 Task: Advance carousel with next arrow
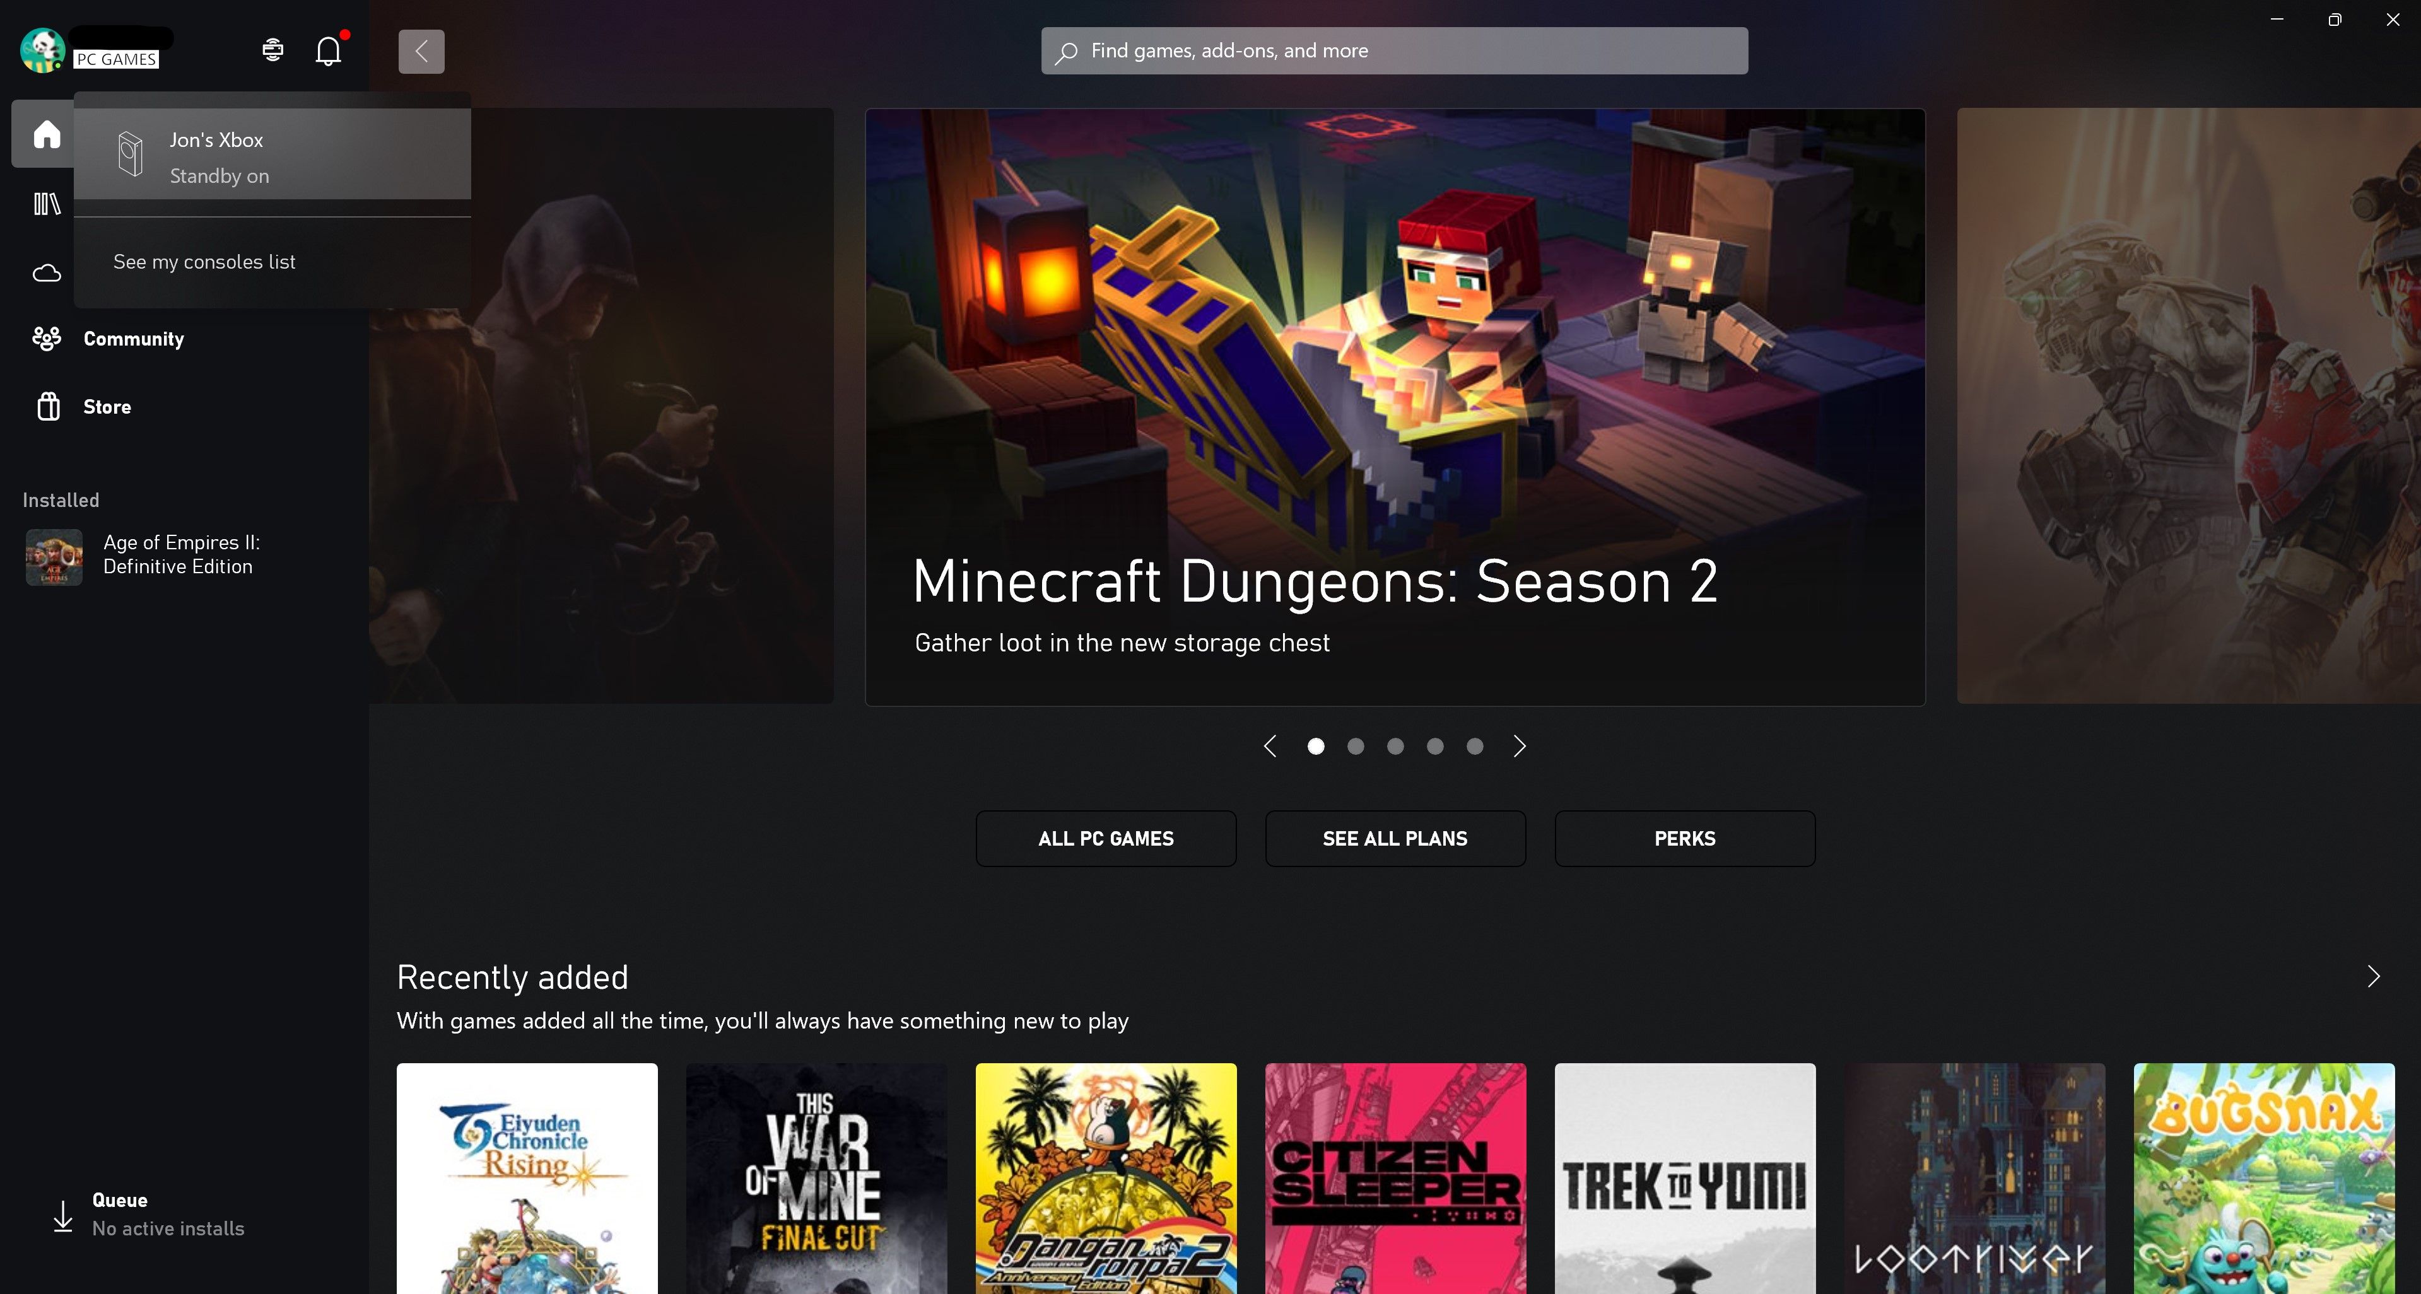point(1520,746)
